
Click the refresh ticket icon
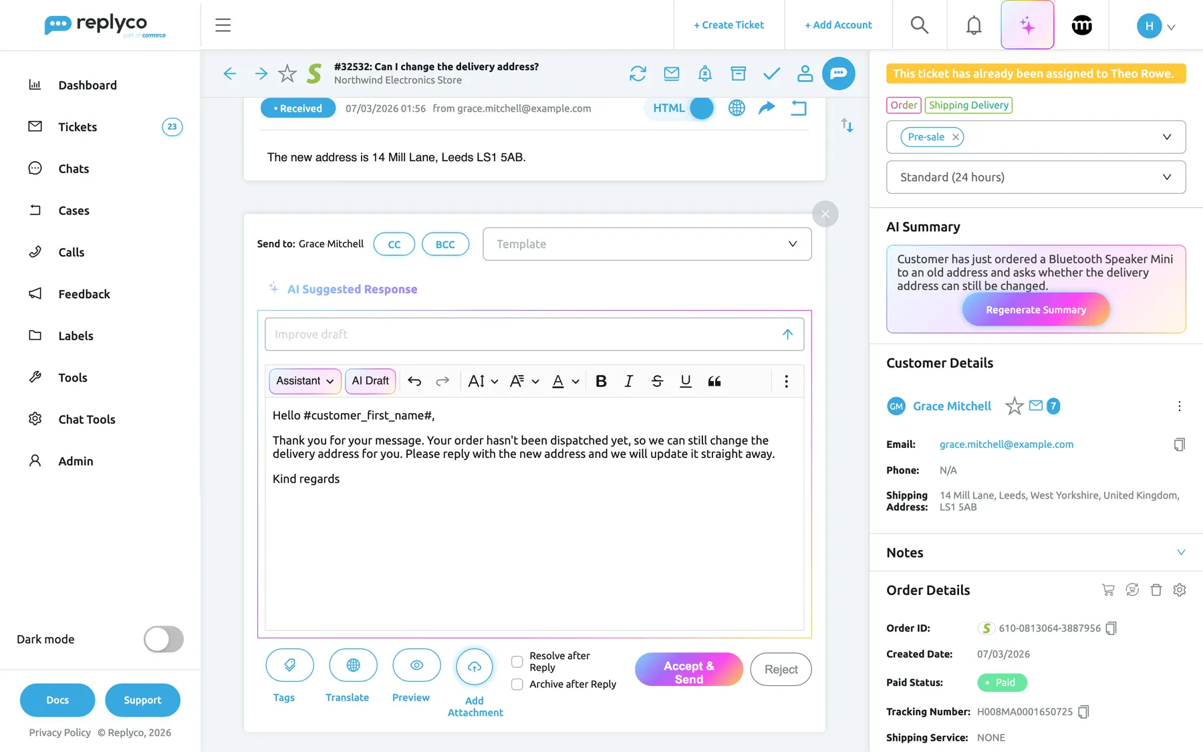tap(638, 74)
